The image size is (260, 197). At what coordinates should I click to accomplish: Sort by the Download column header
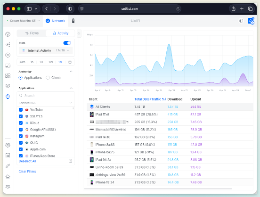tap(175, 99)
